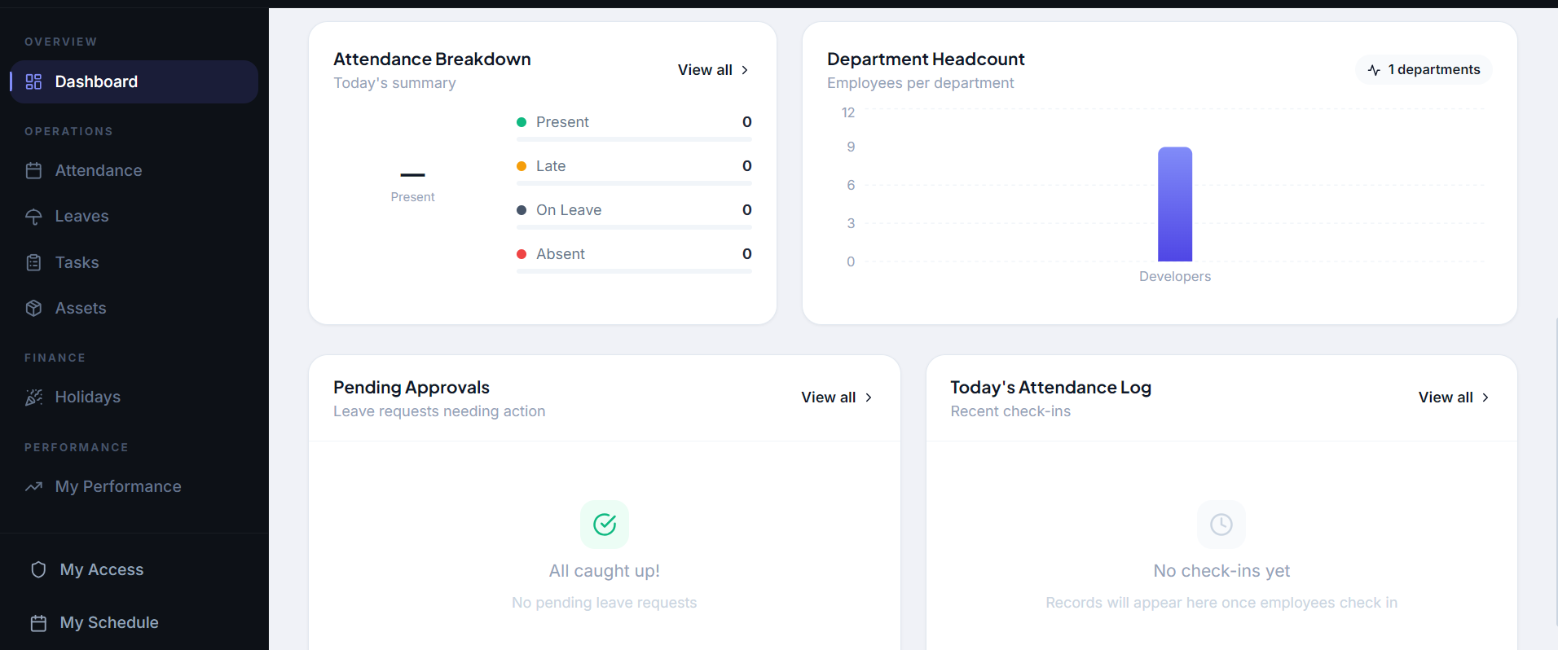This screenshot has width=1558, height=650.
Task: Click the Attendance calendar icon in sidebar
Action: click(x=33, y=171)
